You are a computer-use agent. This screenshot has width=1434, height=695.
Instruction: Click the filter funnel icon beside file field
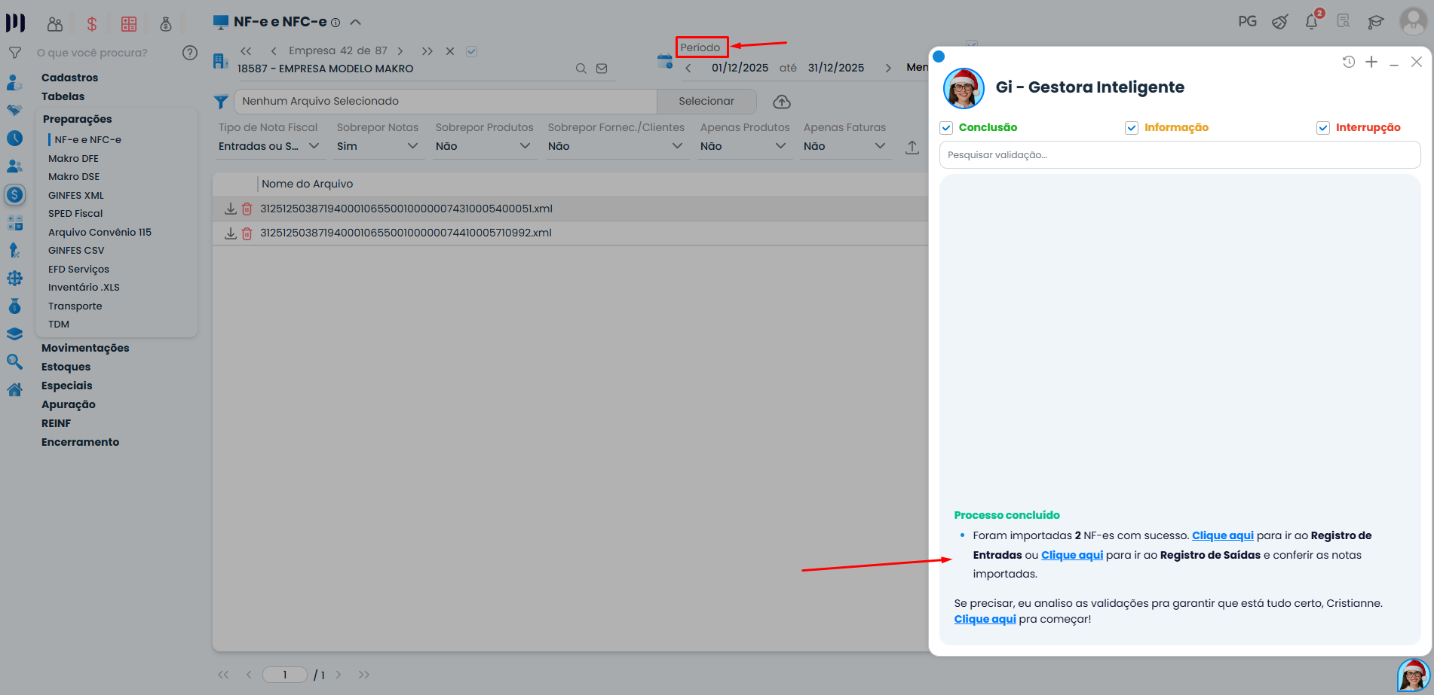pos(221,102)
